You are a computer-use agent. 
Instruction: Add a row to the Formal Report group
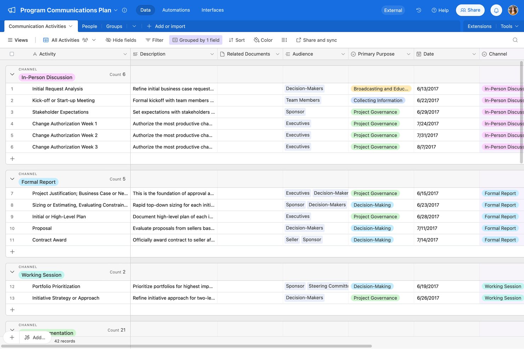tap(12, 252)
